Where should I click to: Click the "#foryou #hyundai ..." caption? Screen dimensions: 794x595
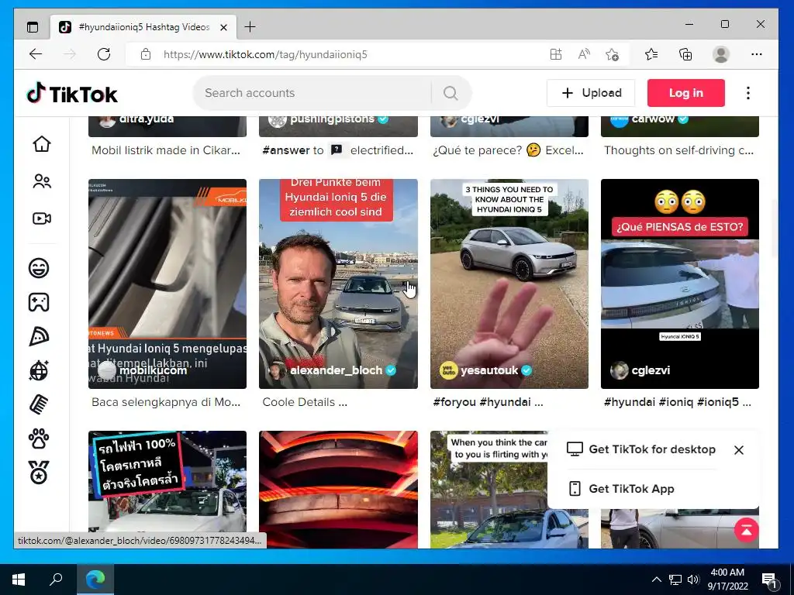[x=488, y=402]
